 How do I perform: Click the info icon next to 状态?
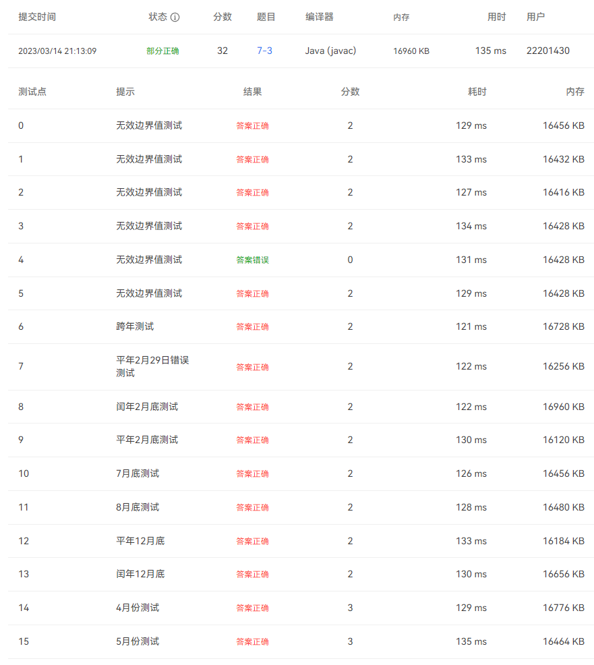175,17
